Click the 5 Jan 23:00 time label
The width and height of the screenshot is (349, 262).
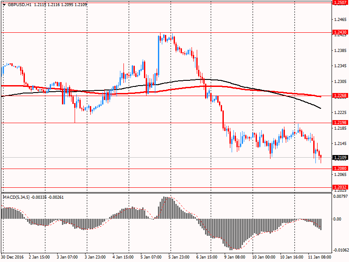(179, 257)
